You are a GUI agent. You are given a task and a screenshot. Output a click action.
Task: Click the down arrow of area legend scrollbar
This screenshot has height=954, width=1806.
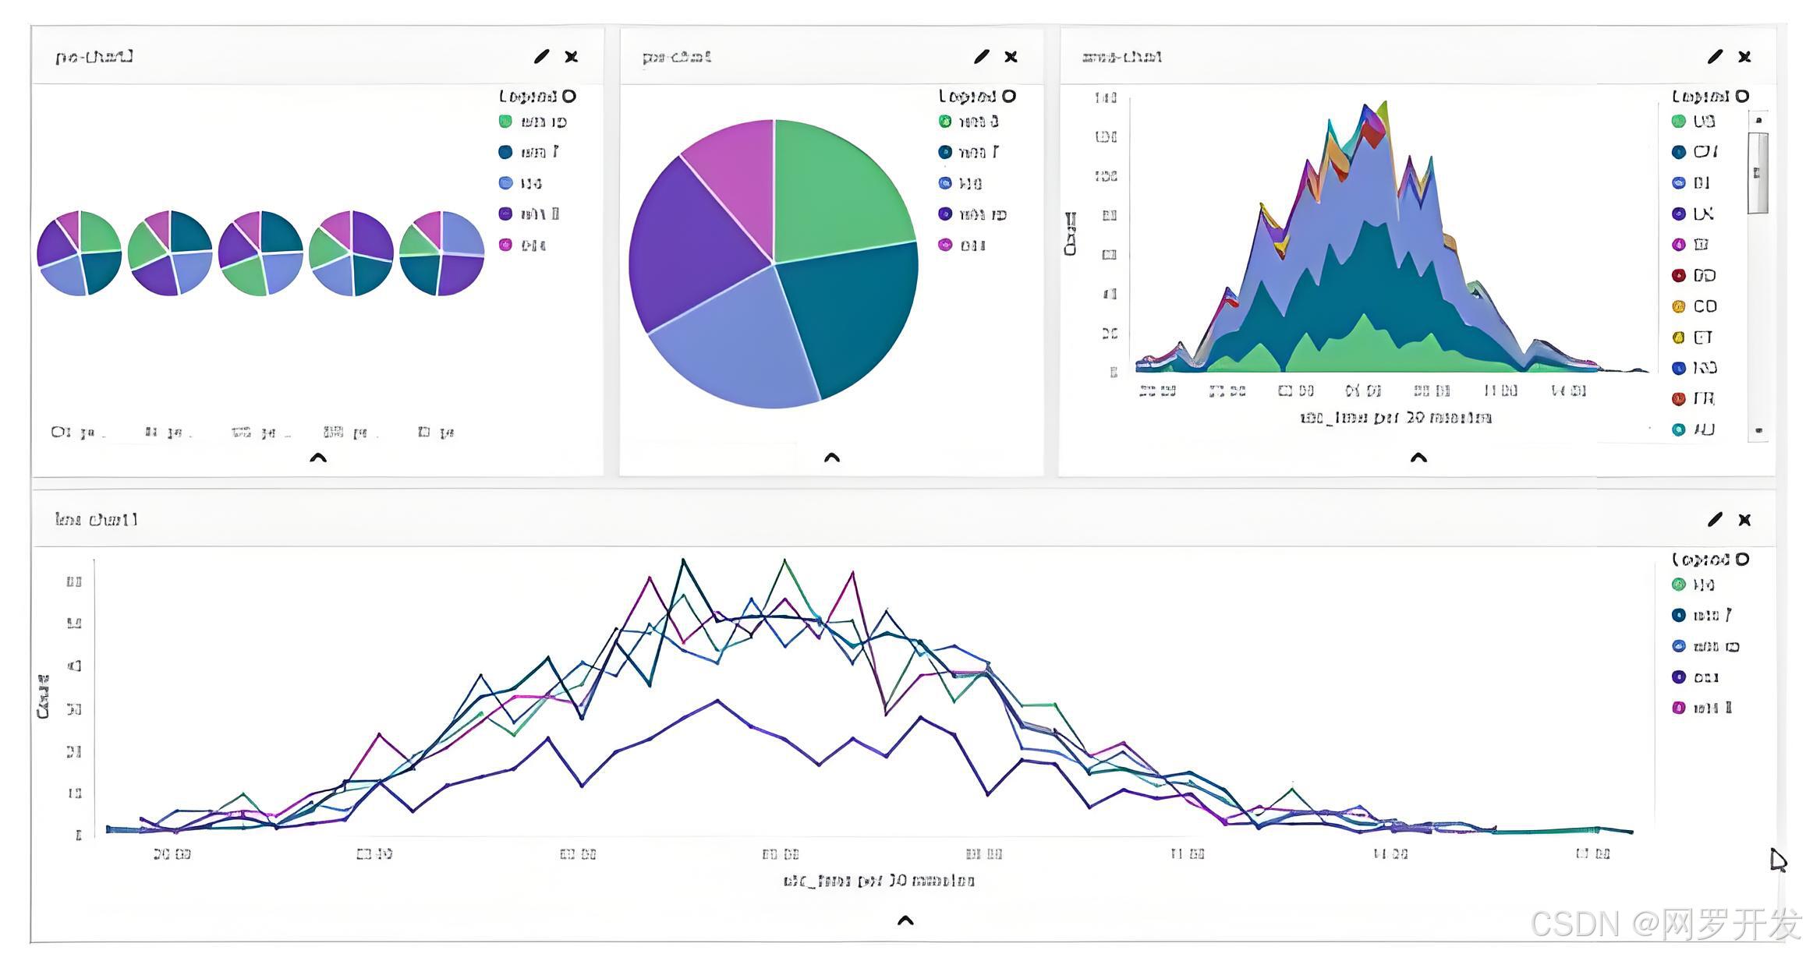[x=1758, y=429]
